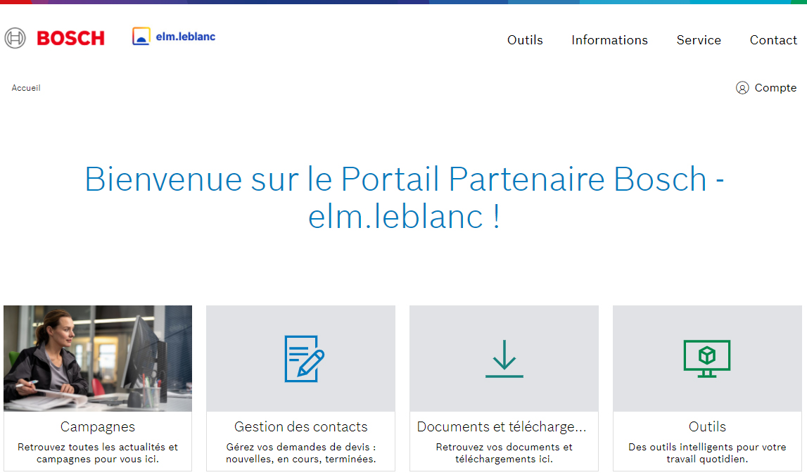
Task: Click 'Retrouvez vos documents et téléchargements' text
Action: point(504,453)
